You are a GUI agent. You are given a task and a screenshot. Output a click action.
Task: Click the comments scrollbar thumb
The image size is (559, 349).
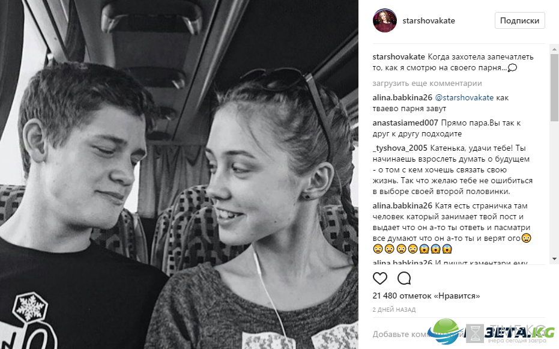pos(554,87)
